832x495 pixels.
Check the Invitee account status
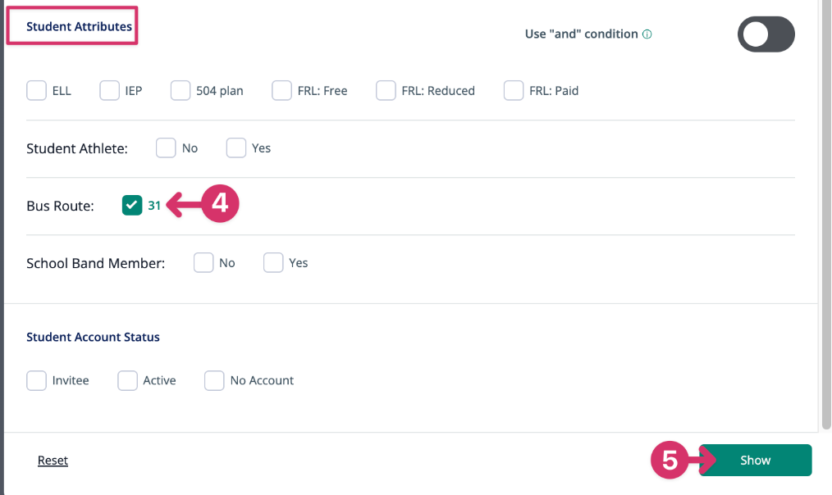point(36,380)
